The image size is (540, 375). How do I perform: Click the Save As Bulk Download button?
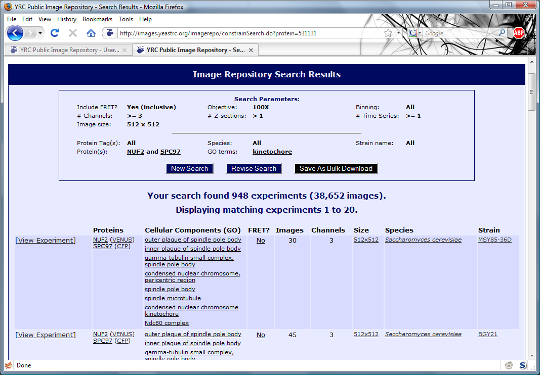click(336, 169)
